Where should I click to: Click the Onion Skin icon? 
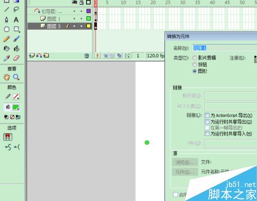tap(105, 56)
